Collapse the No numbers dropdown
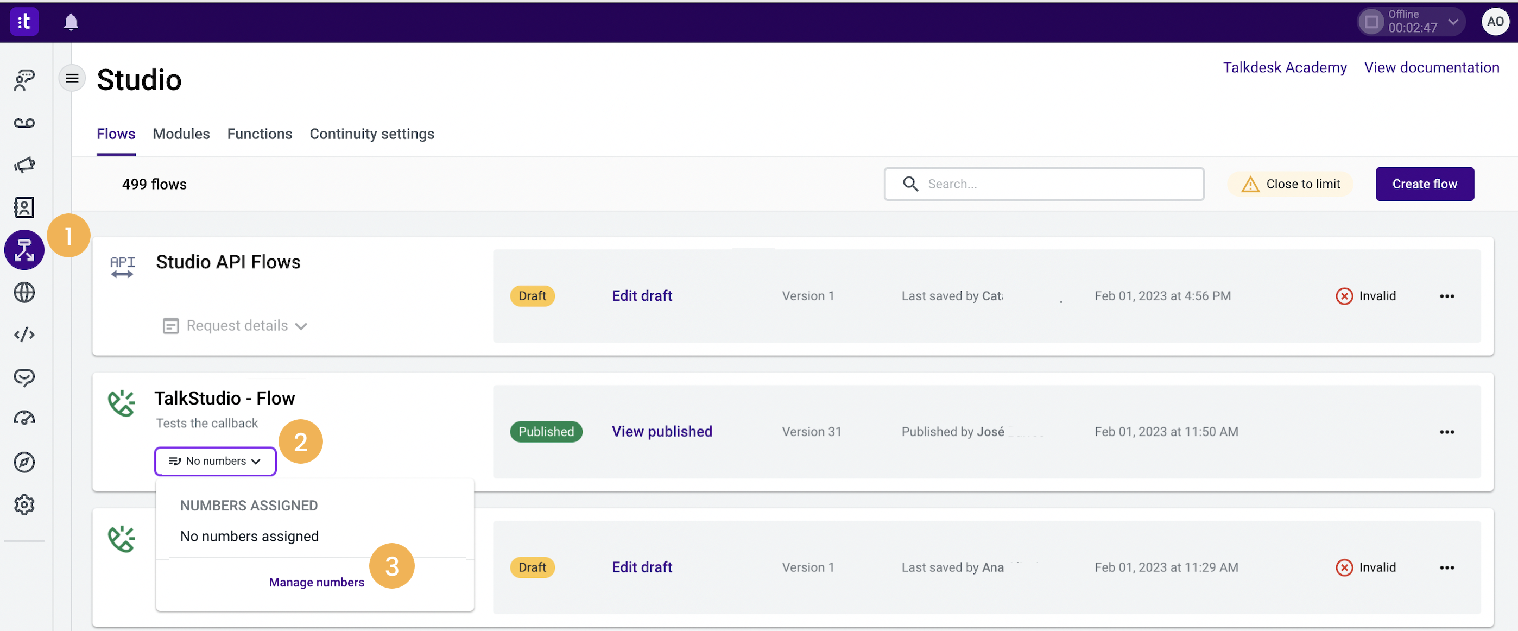This screenshot has width=1518, height=631. click(x=215, y=462)
